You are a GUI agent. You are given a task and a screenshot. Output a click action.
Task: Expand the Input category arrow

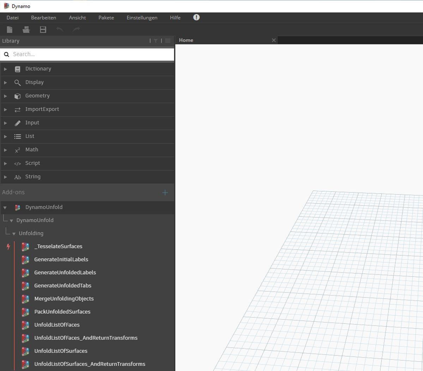pos(5,123)
